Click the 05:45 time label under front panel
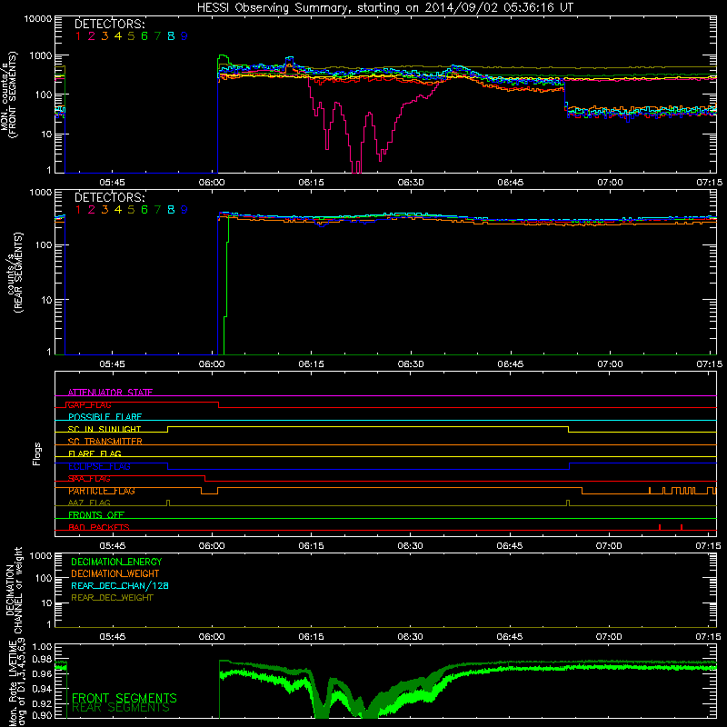727x727 pixels. (x=112, y=183)
